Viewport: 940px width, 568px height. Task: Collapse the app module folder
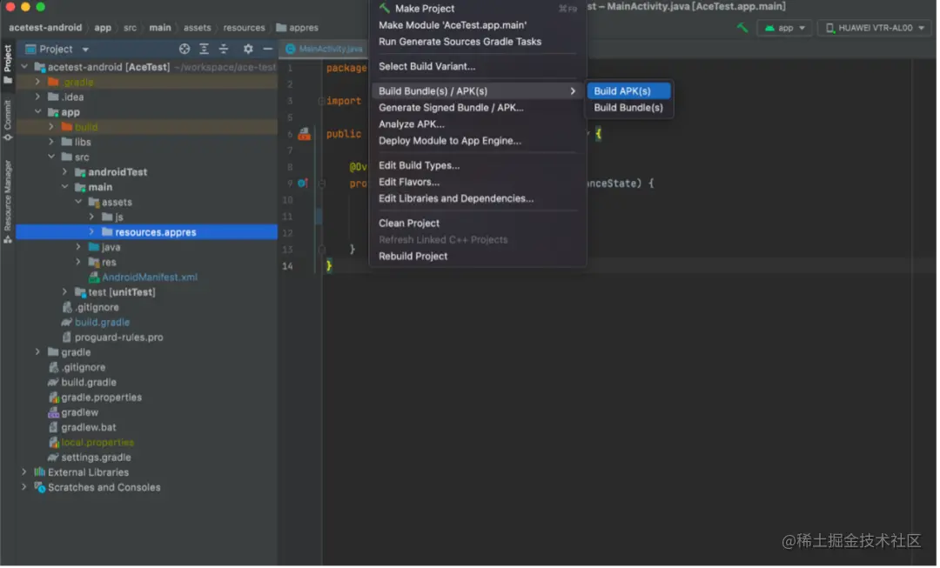(x=37, y=112)
